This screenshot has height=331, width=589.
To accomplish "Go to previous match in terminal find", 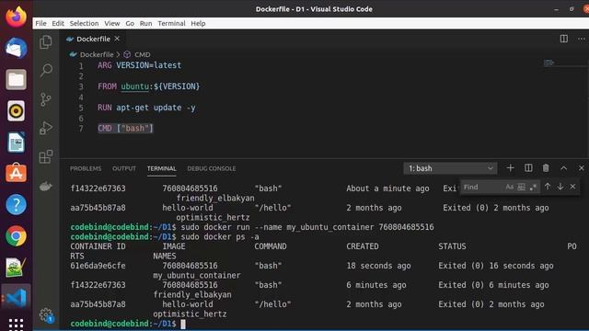I will click(548, 187).
